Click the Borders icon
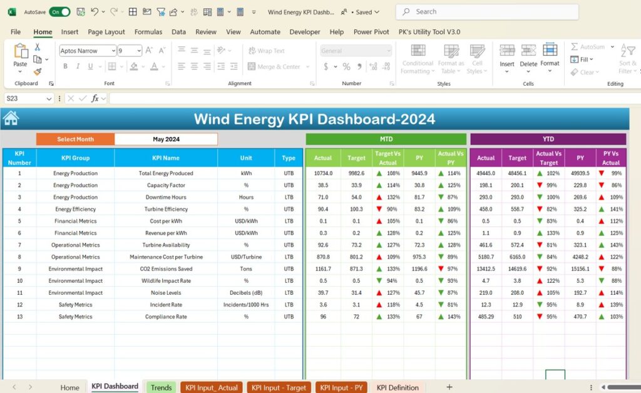This screenshot has width=641, height=393. point(111,66)
